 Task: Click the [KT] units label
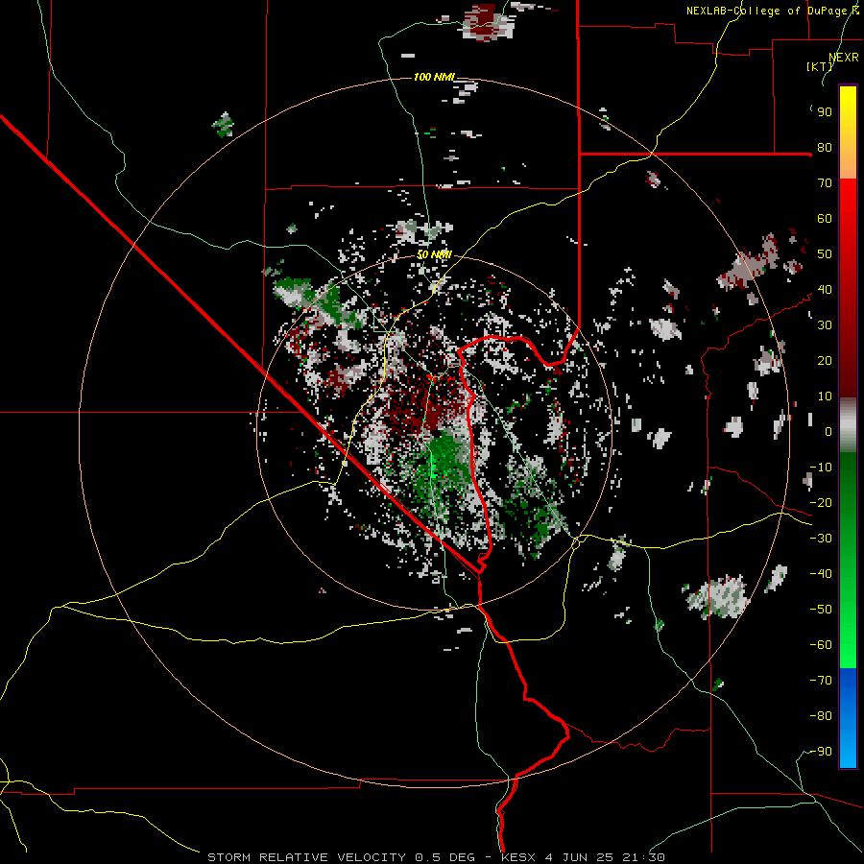(820, 66)
